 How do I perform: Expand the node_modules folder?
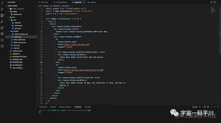(x=8, y=9)
